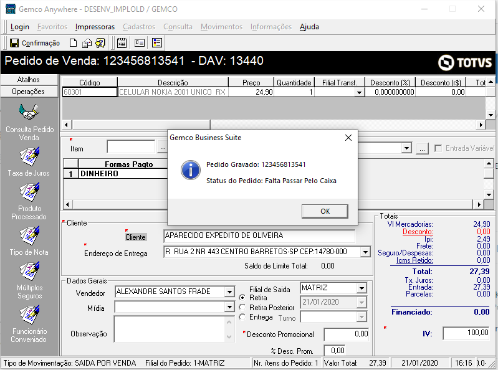Open Produto Processado shortcut icon
The width and height of the screenshot is (498, 370).
coord(29,192)
